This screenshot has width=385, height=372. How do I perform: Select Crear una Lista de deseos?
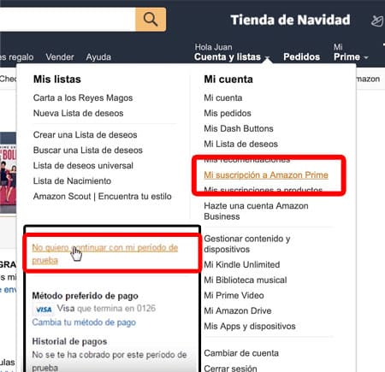[85, 134]
